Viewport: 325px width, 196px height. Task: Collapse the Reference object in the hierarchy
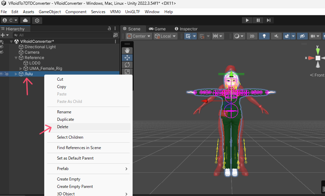16,58
